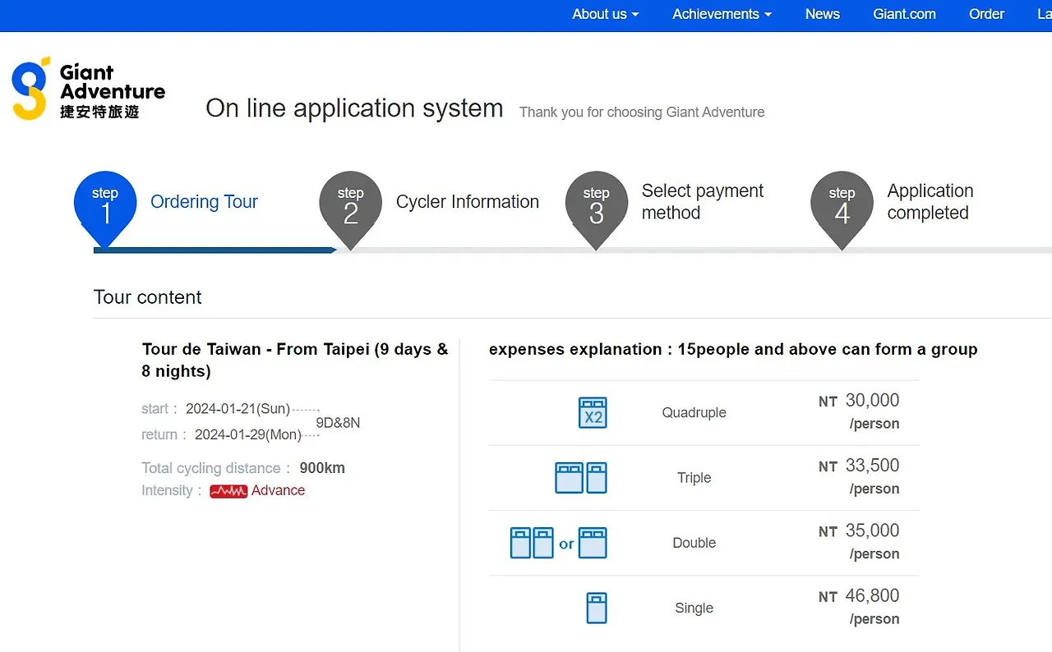Screen dimensions: 1052x652
Task: Click the 9D&8N duration text
Action: [338, 423]
